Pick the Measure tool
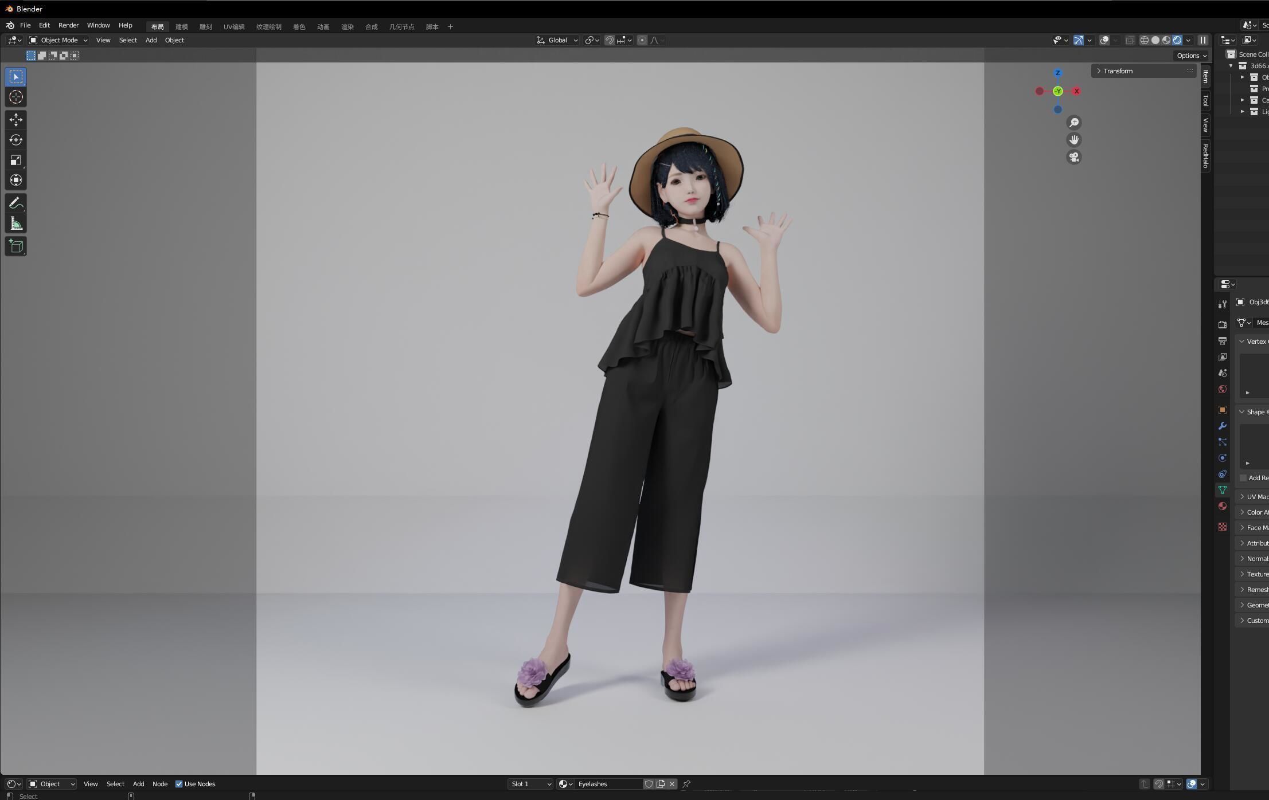The height and width of the screenshot is (800, 1269). coord(16,223)
